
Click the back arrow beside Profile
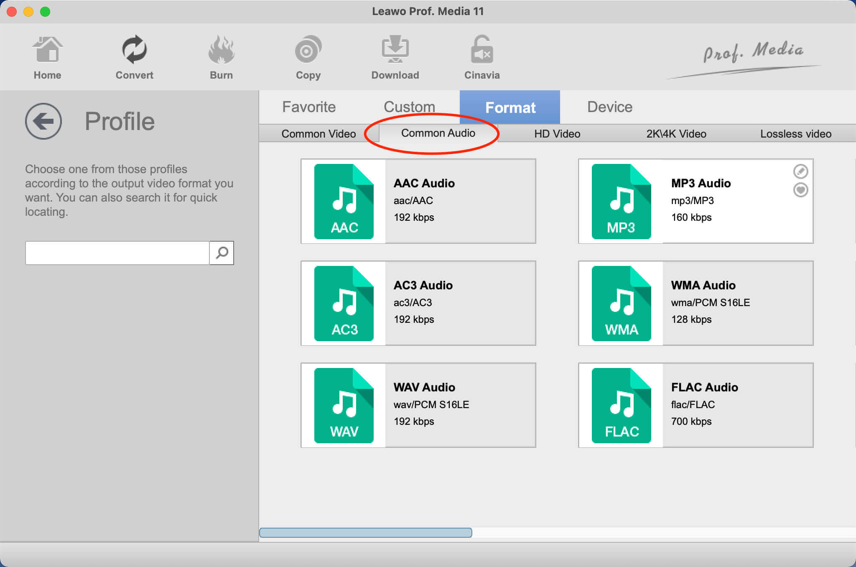click(43, 121)
